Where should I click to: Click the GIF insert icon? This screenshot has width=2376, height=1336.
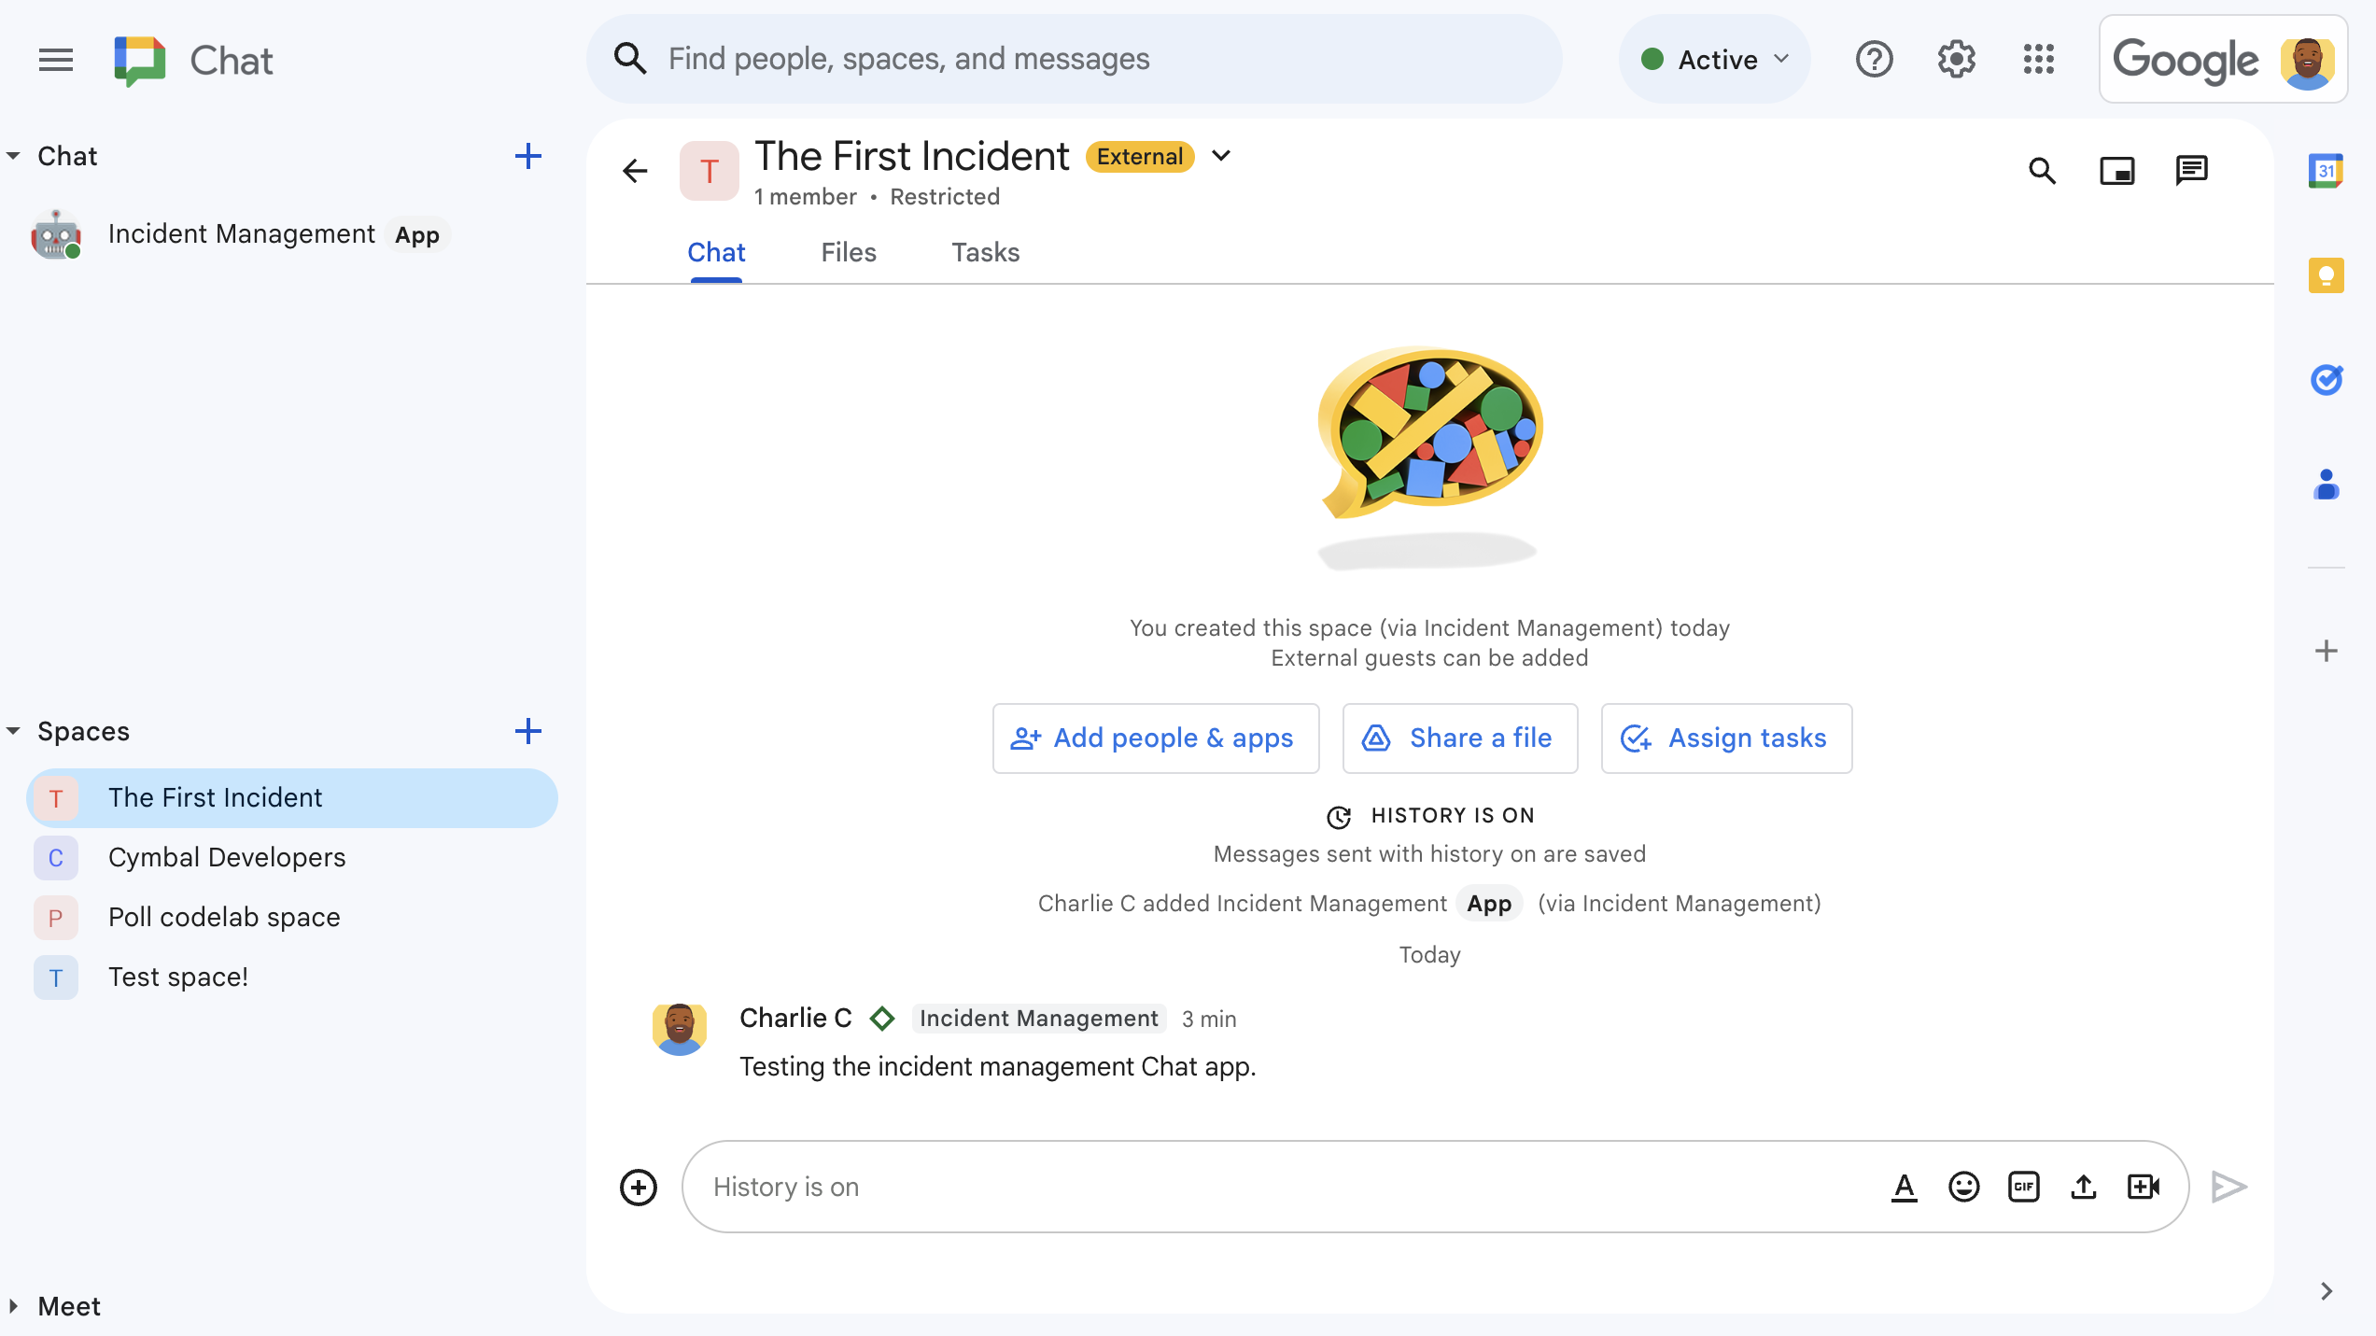coord(2023,1186)
